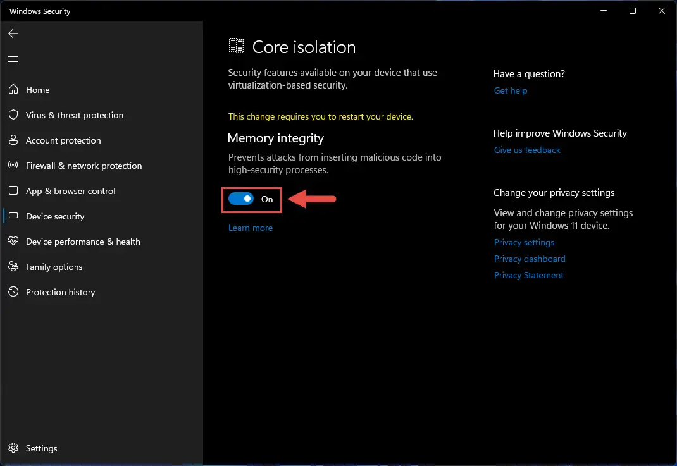Open the hamburger navigation menu
Image resolution: width=677 pixels, height=466 pixels.
pyautogui.click(x=13, y=59)
